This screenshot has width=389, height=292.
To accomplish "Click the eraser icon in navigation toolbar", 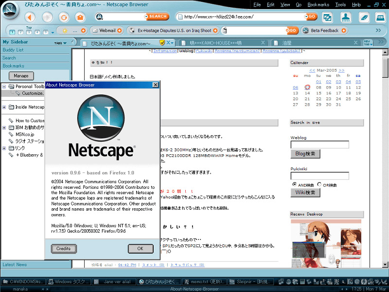I will point(364,17).
